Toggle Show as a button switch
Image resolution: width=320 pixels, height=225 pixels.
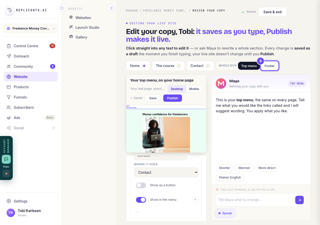point(141,185)
